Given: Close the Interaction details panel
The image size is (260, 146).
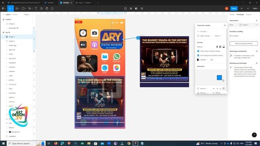Looking at the screenshot, I should (x=225, y=26).
